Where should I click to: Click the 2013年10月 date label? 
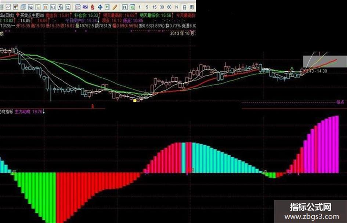click(x=182, y=34)
